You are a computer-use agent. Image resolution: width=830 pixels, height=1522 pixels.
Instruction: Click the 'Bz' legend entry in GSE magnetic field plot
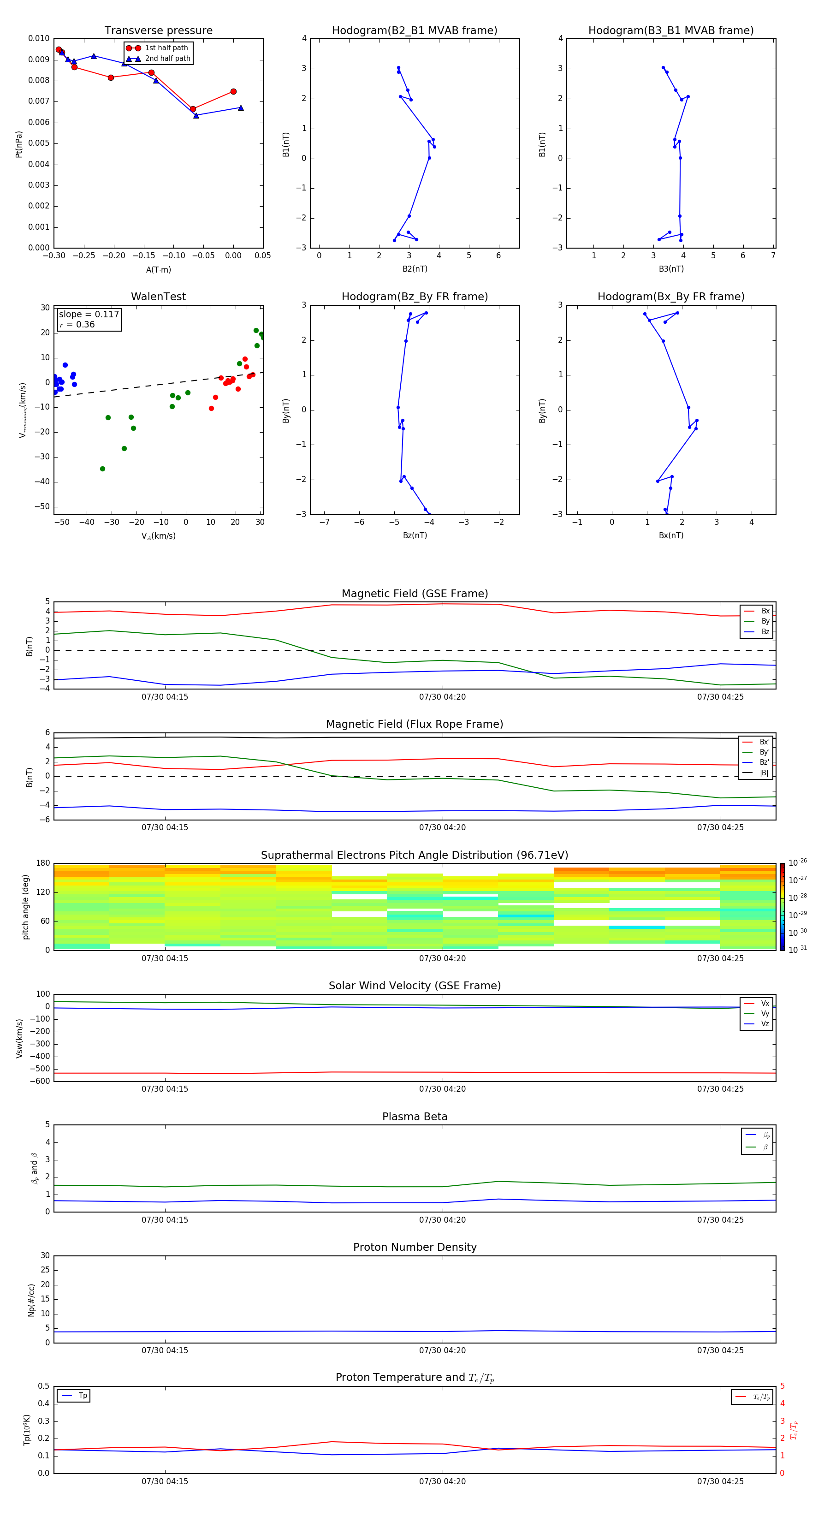(757, 631)
